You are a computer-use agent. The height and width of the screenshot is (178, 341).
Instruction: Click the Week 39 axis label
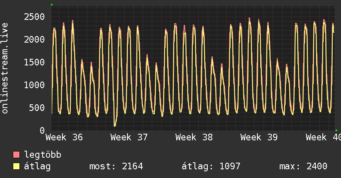point(259,137)
